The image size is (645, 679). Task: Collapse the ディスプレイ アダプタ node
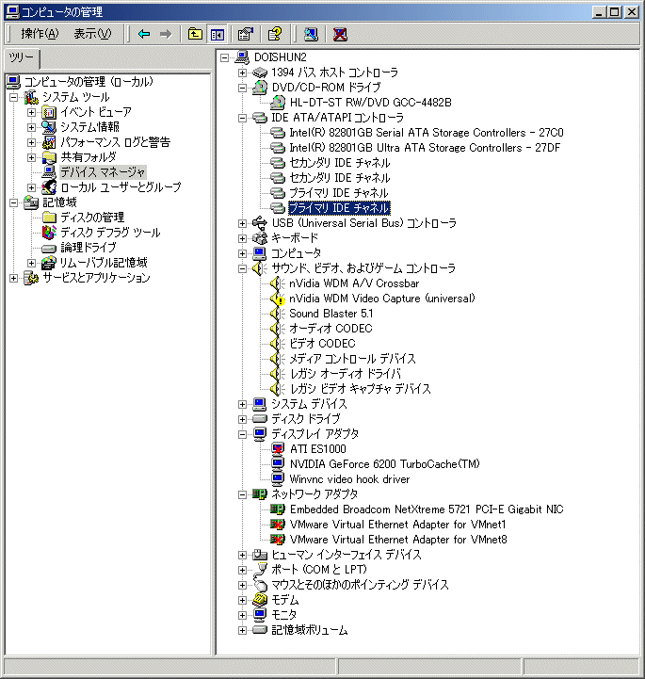click(243, 434)
